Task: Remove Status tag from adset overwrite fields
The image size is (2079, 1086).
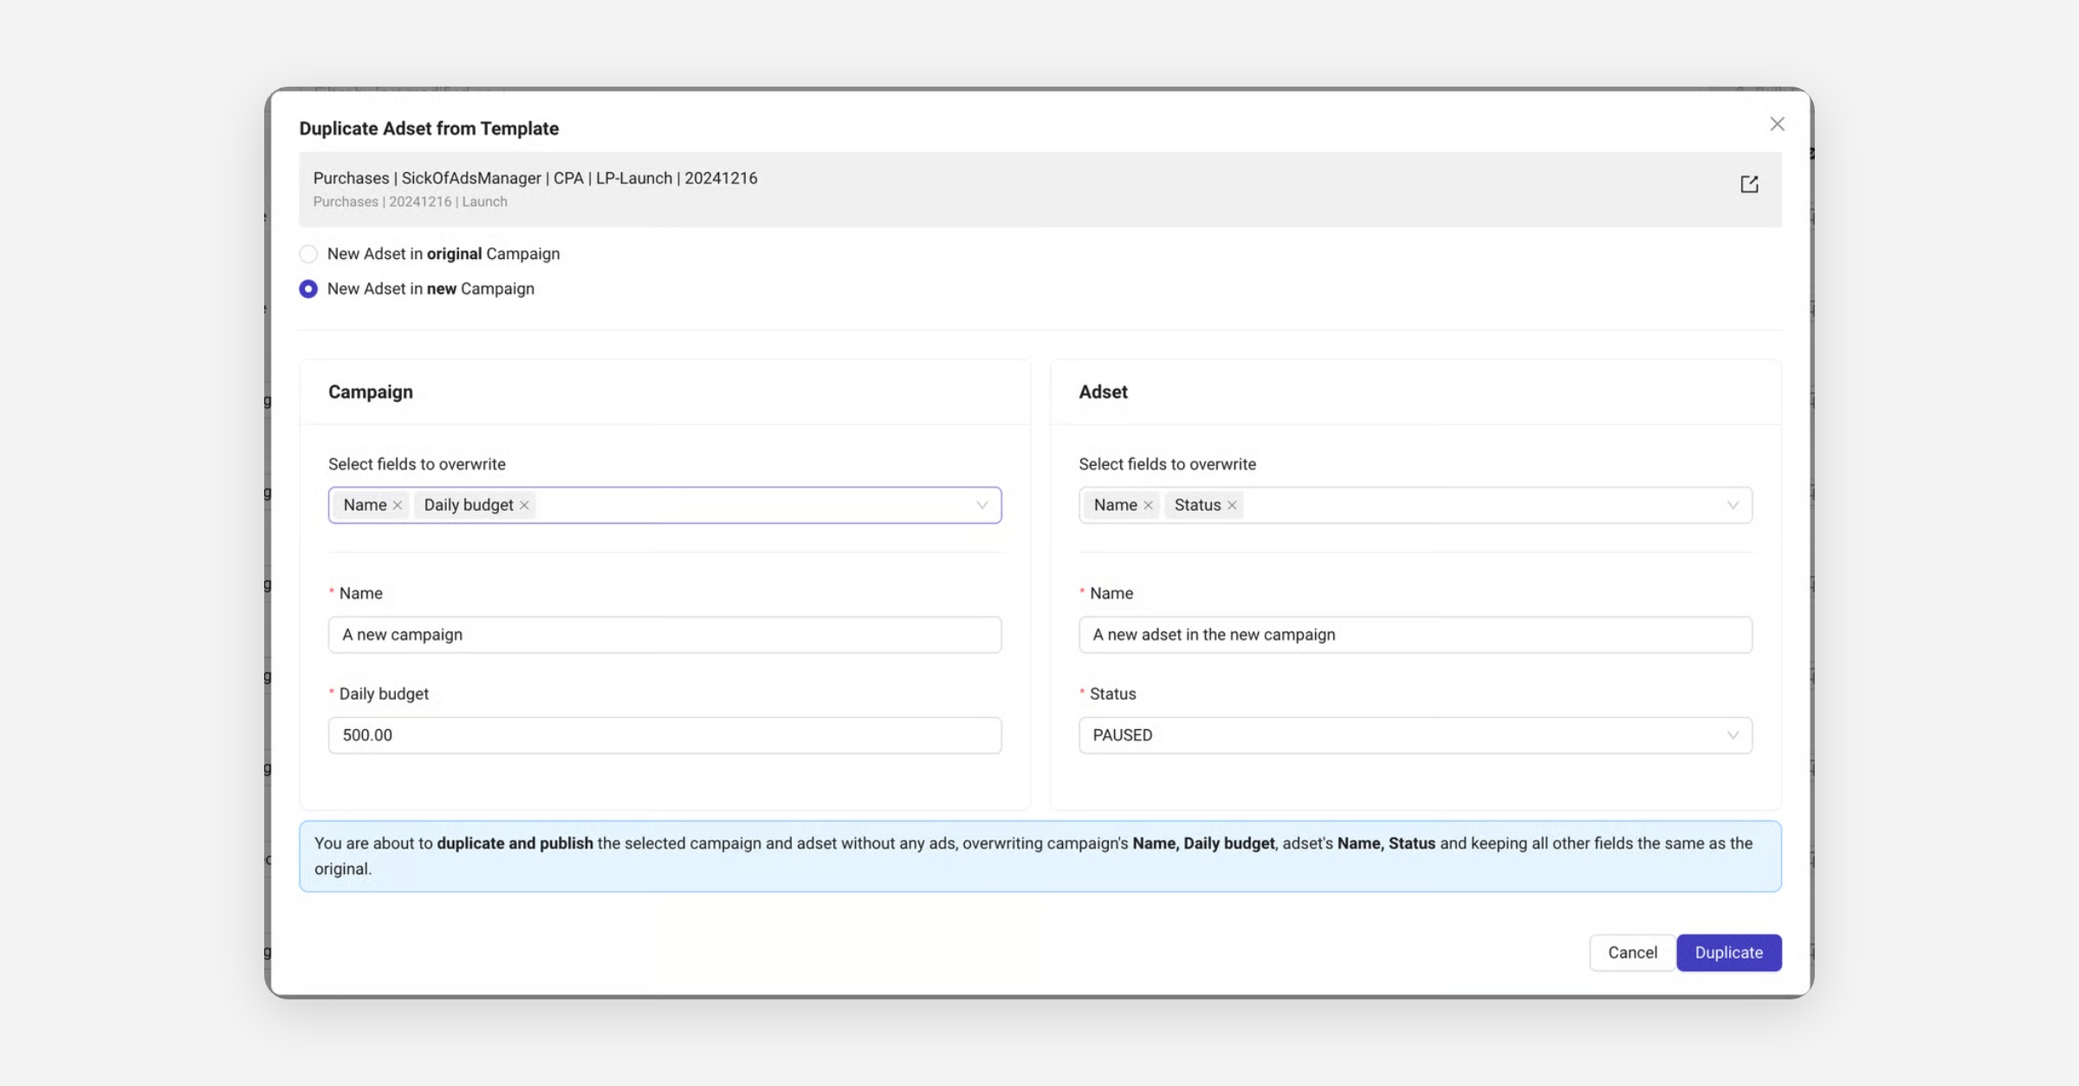Action: click(x=1232, y=505)
